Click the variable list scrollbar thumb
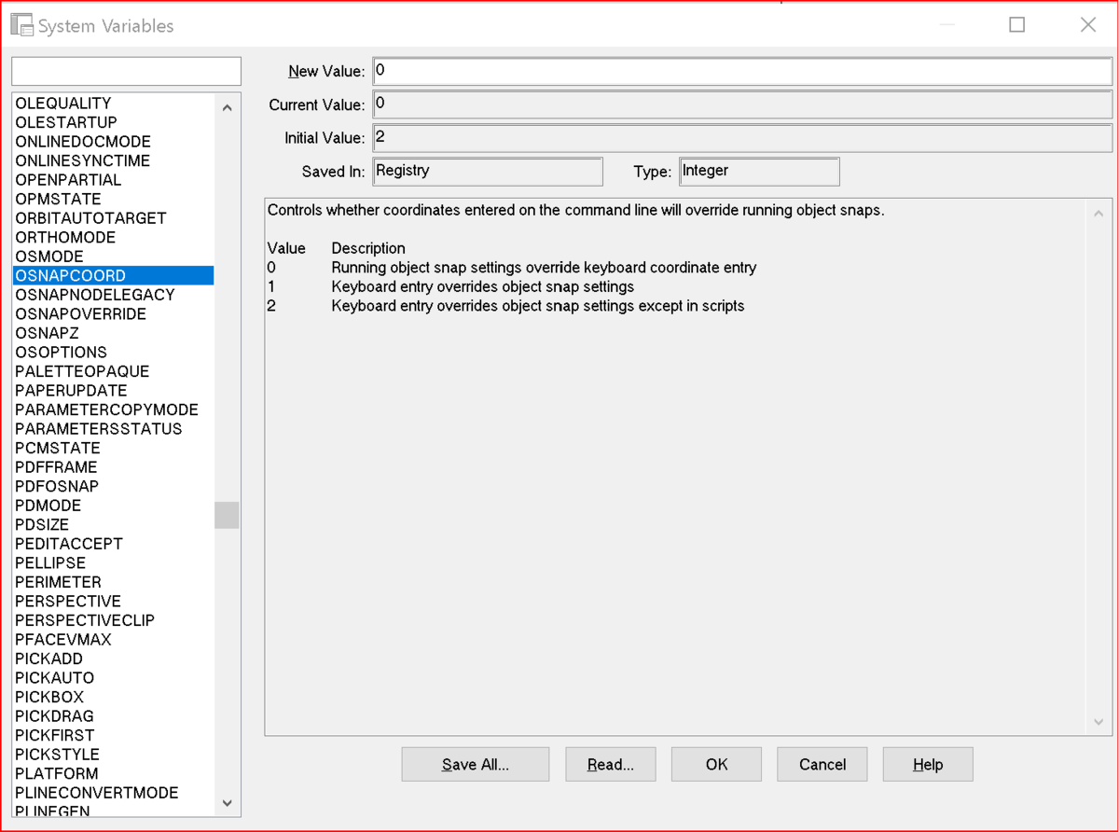This screenshot has width=1119, height=832. [x=227, y=515]
